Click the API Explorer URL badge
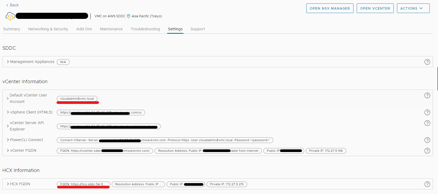 point(109,126)
